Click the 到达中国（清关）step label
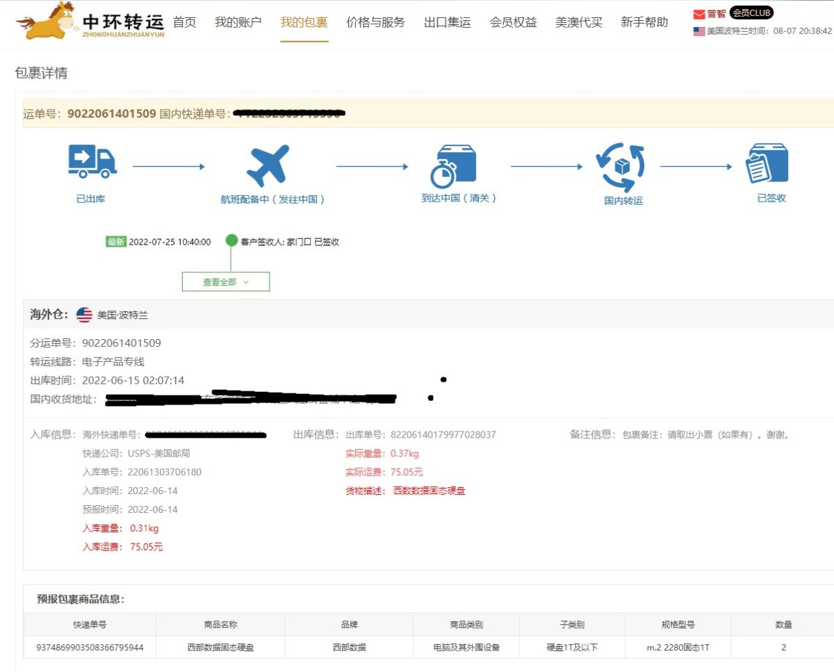This screenshot has height=672, width=834. click(x=459, y=198)
